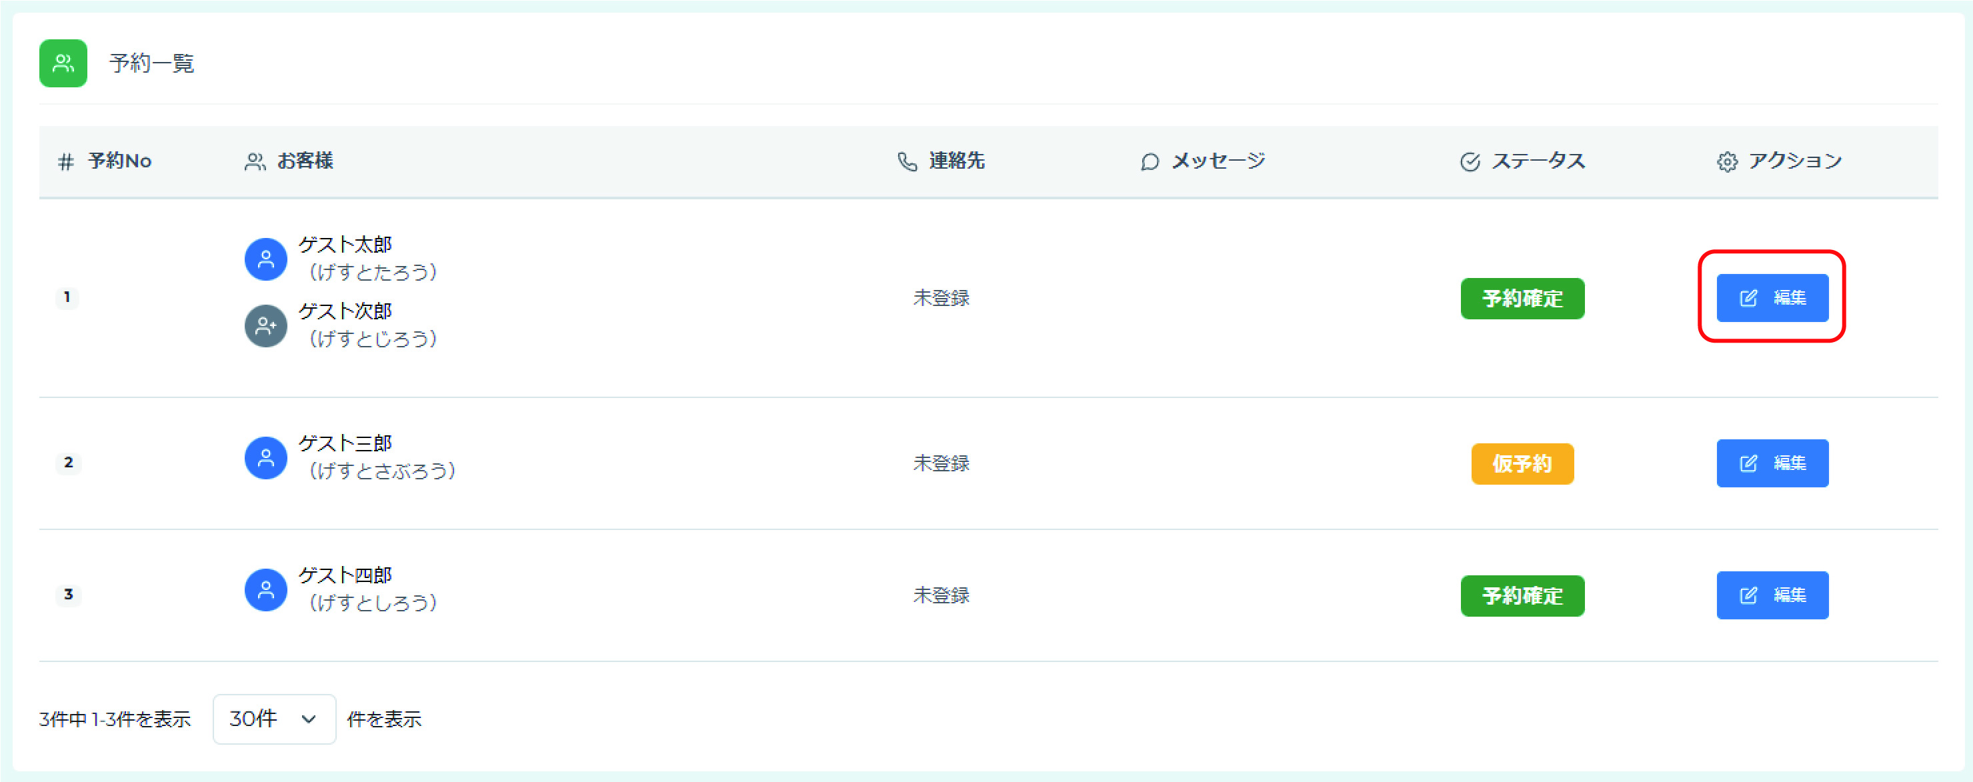This screenshot has height=782, width=1973.
Task: Click the ゲスト太郎 customer name
Action: 345,244
